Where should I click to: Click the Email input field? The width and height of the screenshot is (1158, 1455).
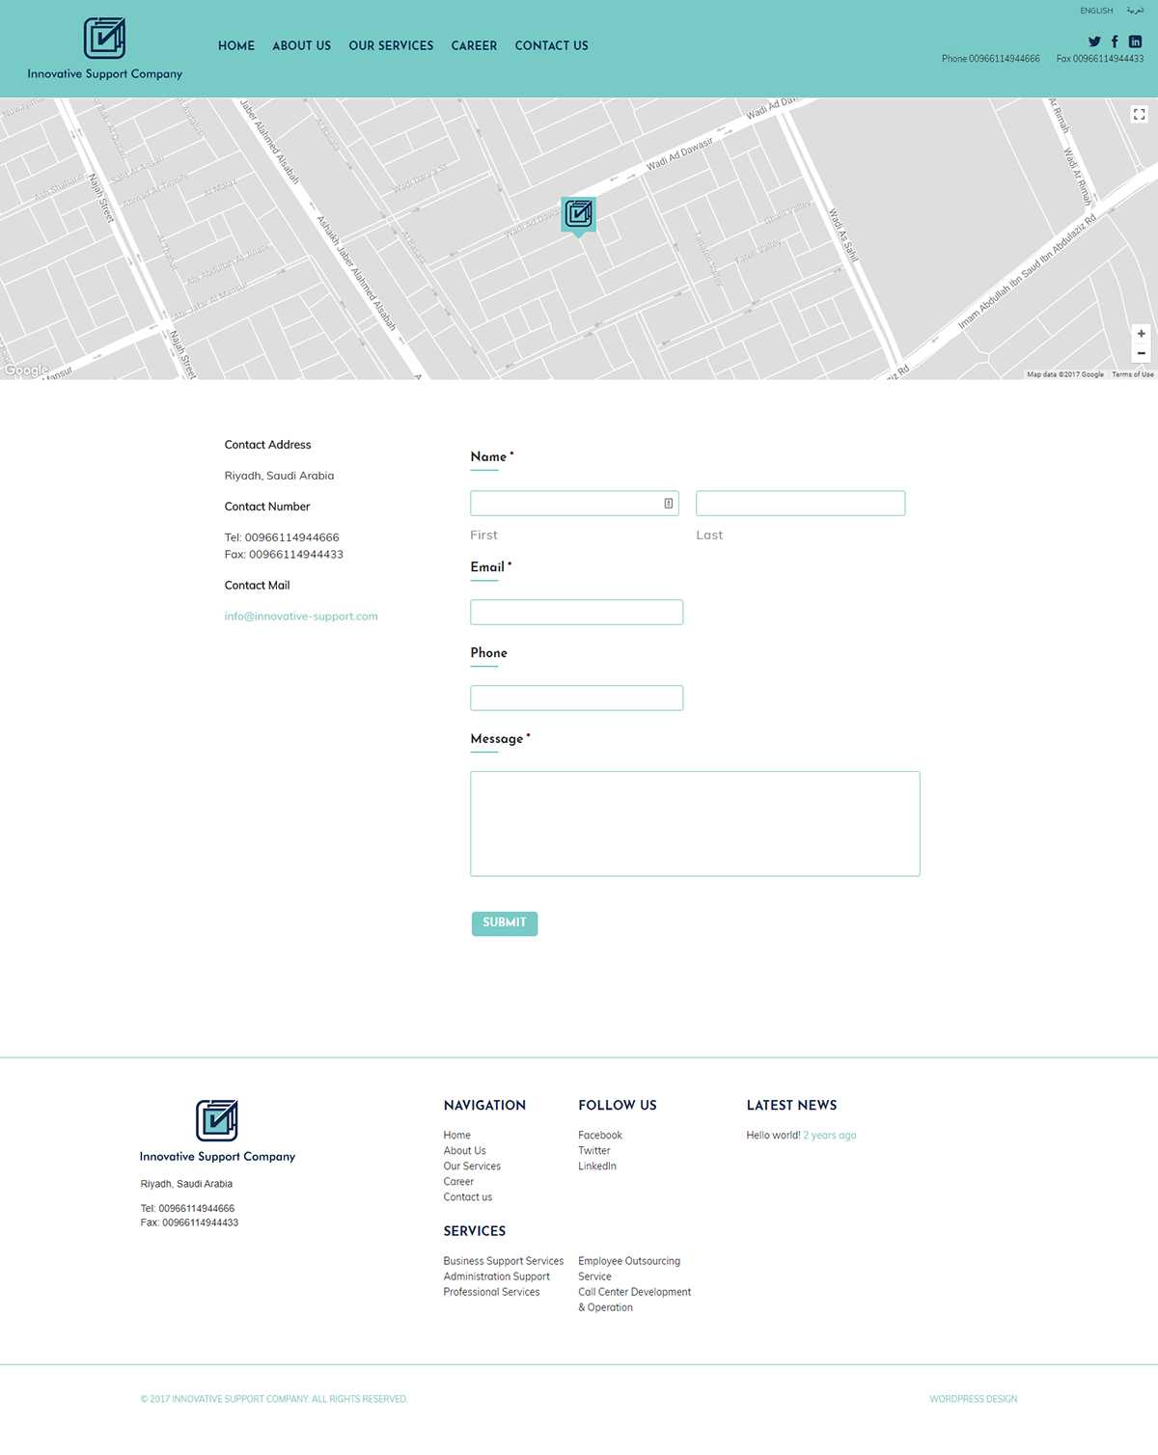(576, 613)
